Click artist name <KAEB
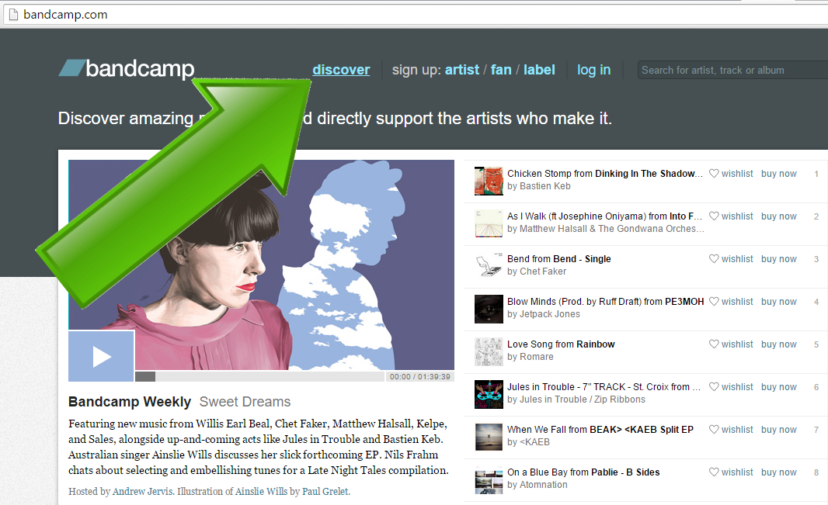 click(x=534, y=442)
